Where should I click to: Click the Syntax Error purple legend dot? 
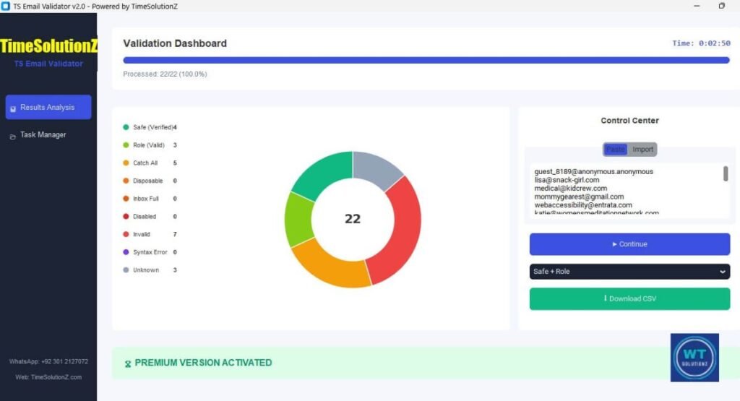[126, 252]
